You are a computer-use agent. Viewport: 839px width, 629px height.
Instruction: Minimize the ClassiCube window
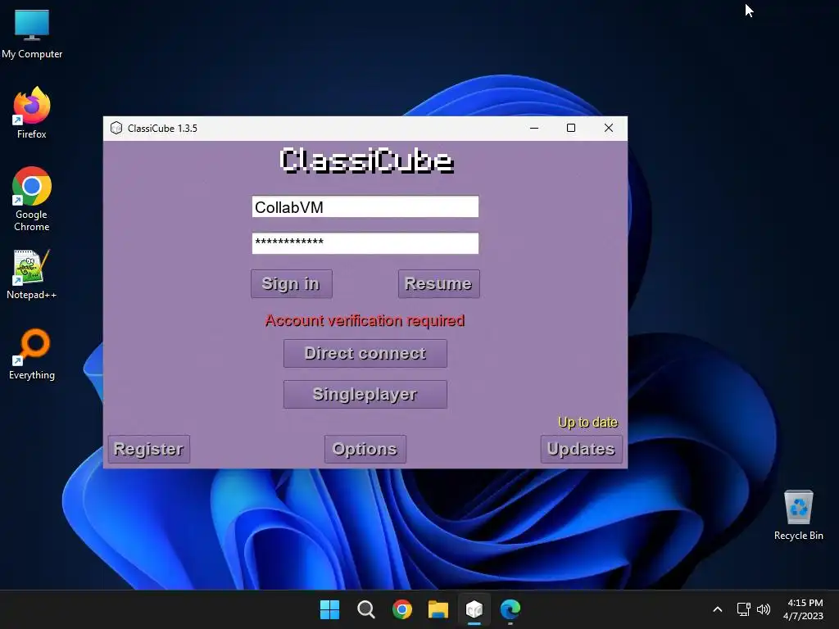pos(534,129)
